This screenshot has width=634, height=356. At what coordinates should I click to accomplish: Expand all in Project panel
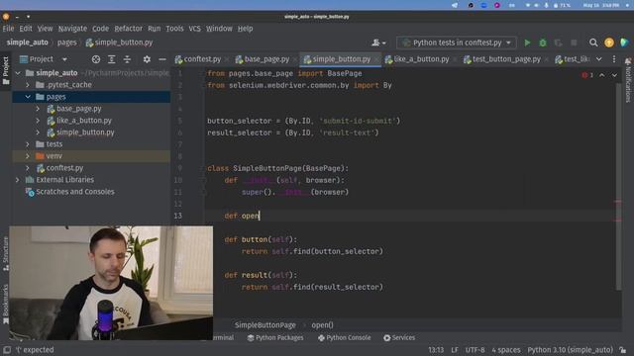pos(111,59)
